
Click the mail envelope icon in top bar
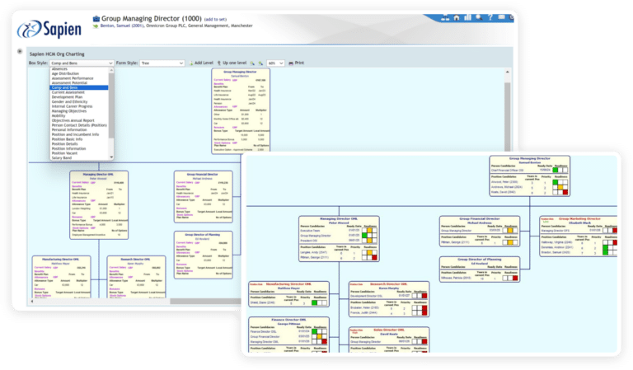[x=501, y=17]
